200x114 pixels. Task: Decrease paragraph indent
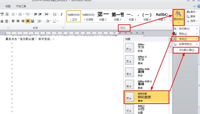click(x=35, y=14)
